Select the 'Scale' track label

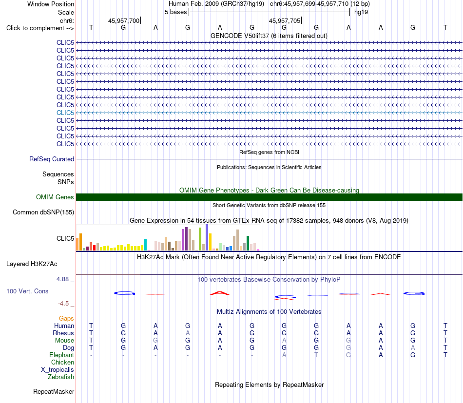point(66,12)
